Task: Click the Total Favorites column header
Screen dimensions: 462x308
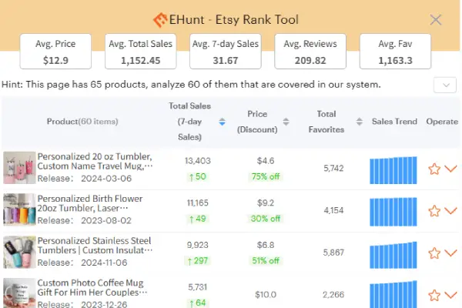Action: (326, 122)
